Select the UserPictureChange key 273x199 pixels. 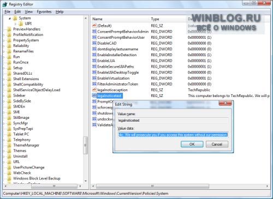(x=29, y=167)
